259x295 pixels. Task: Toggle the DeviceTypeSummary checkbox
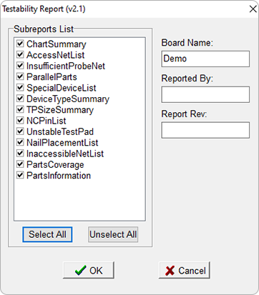20,99
